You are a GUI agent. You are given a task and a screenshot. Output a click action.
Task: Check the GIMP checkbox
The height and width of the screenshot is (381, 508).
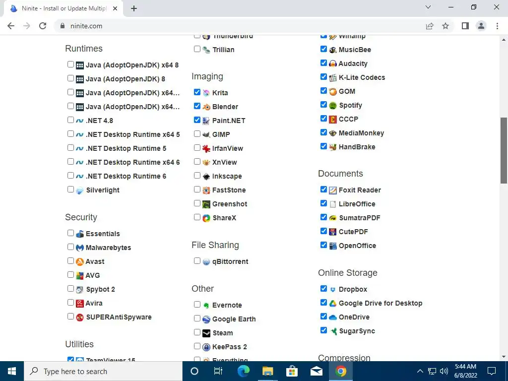(197, 134)
